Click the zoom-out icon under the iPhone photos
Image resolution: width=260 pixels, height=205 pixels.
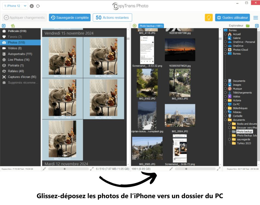44,169
